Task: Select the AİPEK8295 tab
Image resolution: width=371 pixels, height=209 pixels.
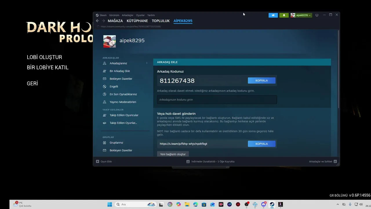Action: (x=183, y=21)
